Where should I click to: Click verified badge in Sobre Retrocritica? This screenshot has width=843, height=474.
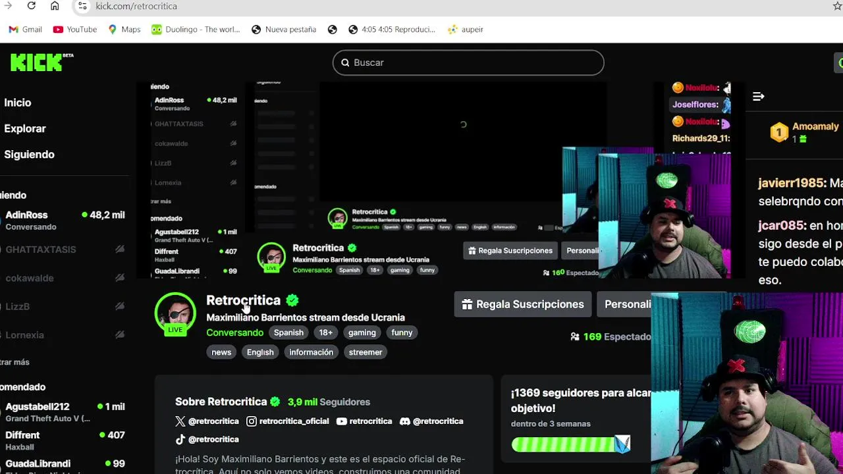275,402
